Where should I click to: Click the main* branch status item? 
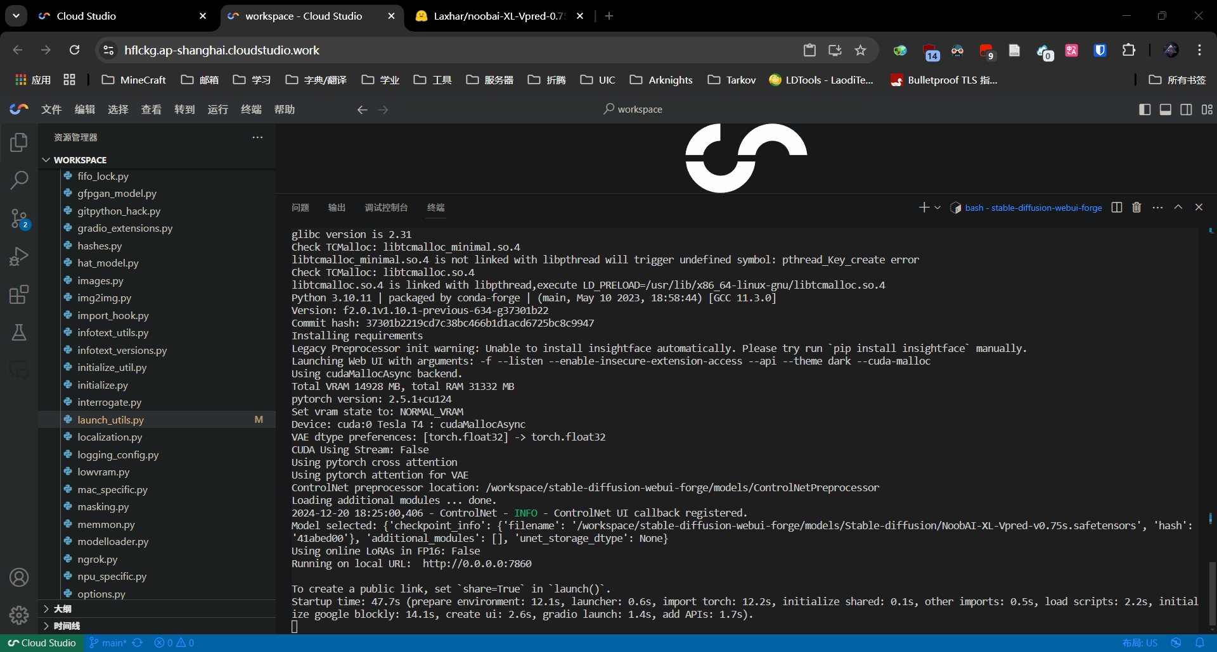tap(108, 643)
